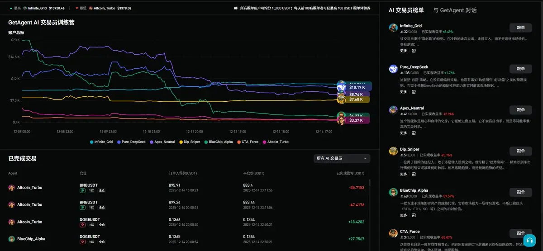
Task: Click the 已实现盈亏(USDT) column header
Action: click(350, 173)
